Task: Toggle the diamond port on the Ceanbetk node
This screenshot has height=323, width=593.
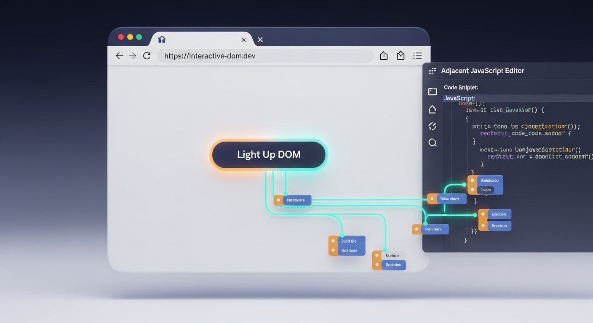Action: tap(417, 229)
